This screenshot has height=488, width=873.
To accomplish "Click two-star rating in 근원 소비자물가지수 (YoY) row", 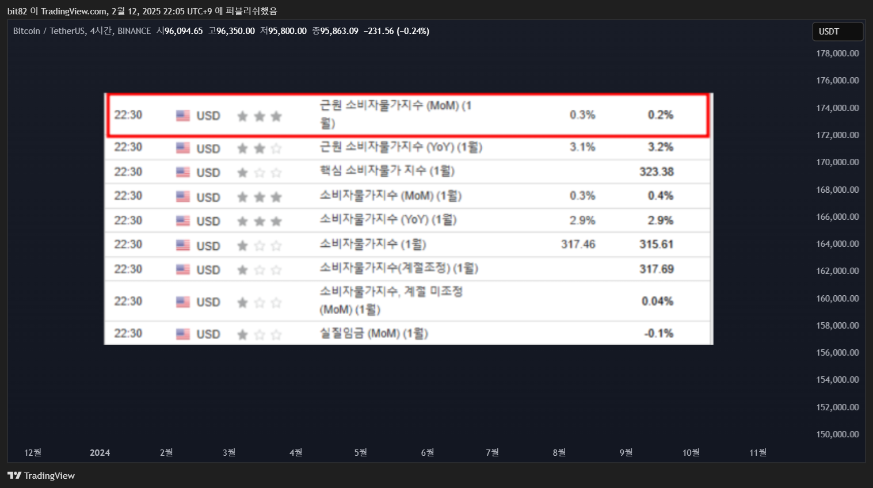I will 260,148.
